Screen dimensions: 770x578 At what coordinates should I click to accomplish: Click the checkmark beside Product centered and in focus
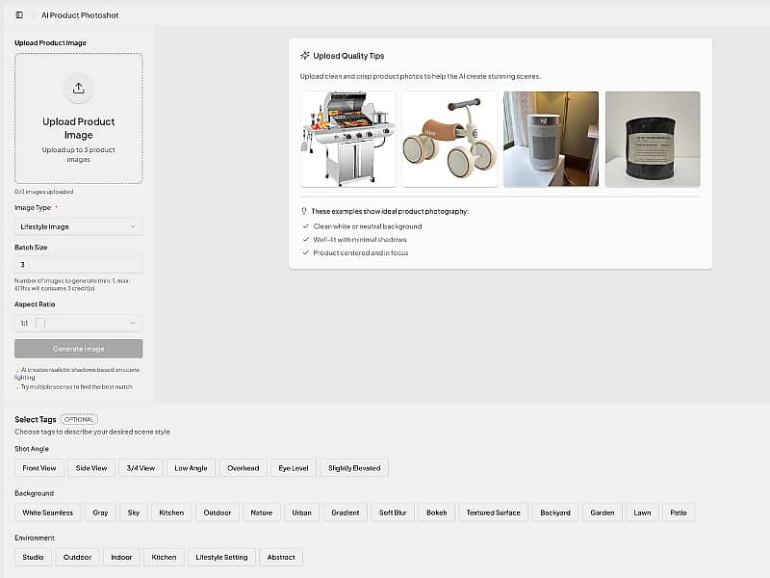click(306, 254)
